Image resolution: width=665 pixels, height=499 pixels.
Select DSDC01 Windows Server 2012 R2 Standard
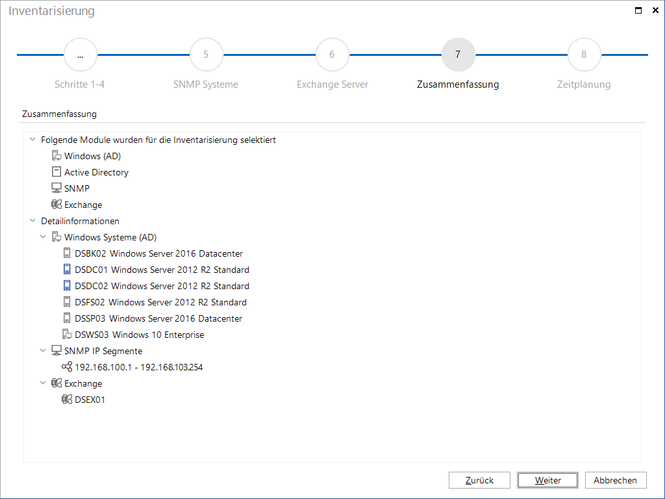tap(162, 270)
